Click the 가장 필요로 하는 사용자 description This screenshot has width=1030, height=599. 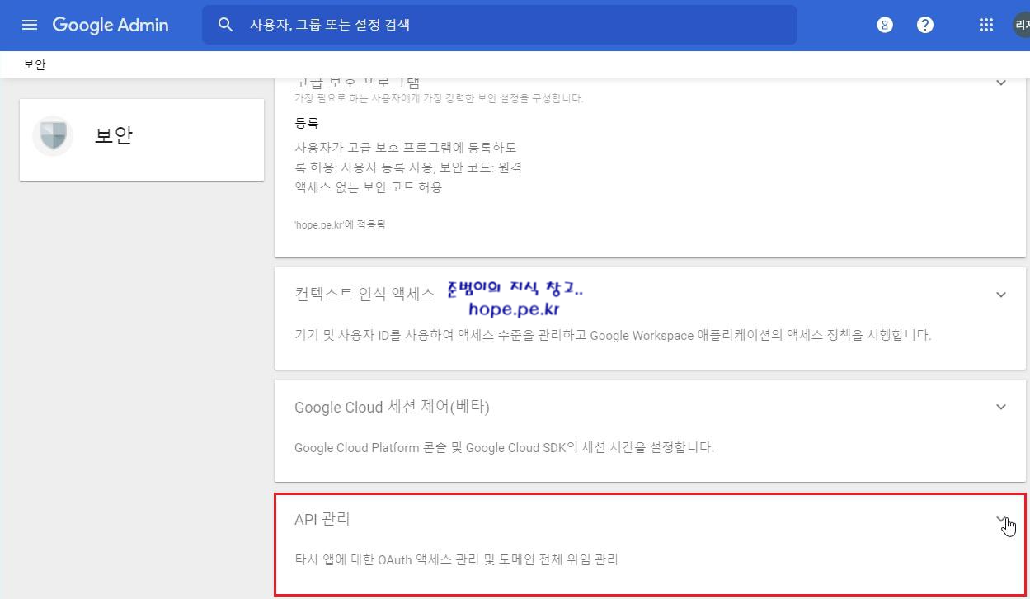point(439,98)
